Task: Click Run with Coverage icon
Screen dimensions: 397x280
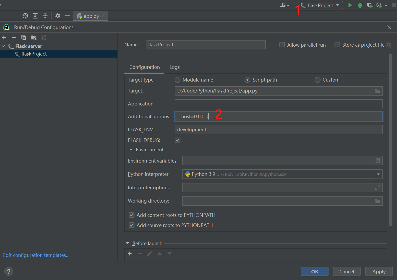Action: click(x=369, y=5)
